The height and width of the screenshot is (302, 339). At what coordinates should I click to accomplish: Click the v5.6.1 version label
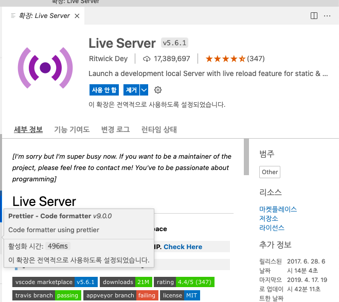174,43
